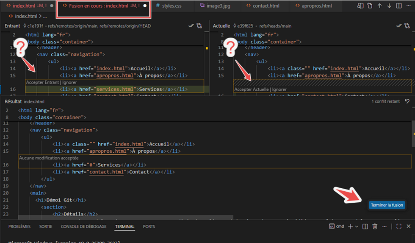Maximize the terminal panel size
415x243 pixels.
[x=399, y=226]
